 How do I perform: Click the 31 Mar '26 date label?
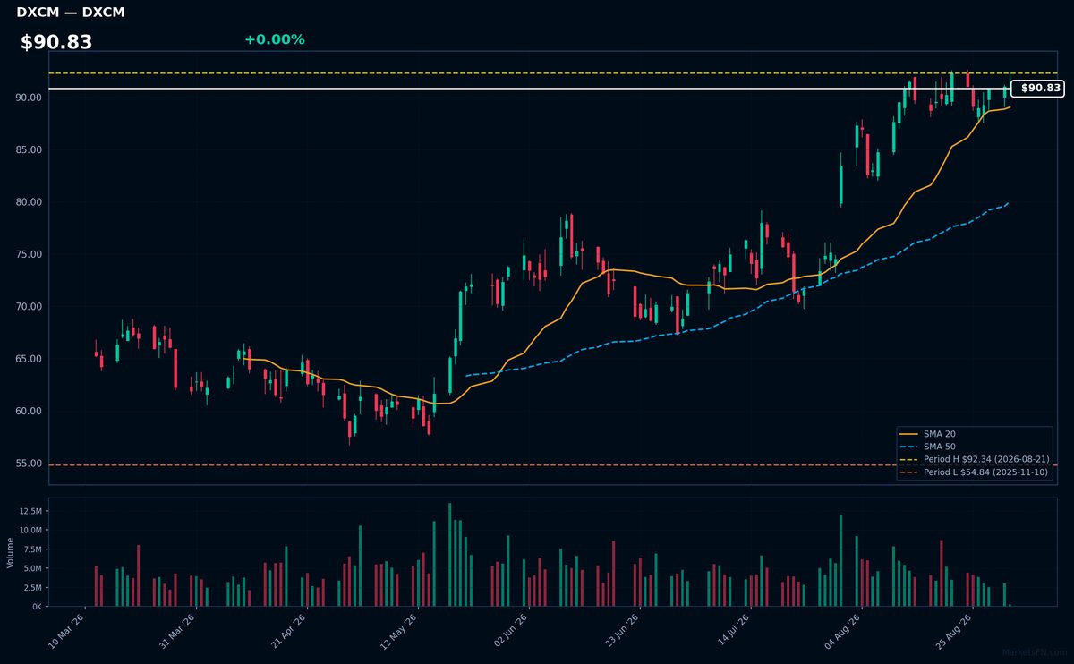pos(177,632)
